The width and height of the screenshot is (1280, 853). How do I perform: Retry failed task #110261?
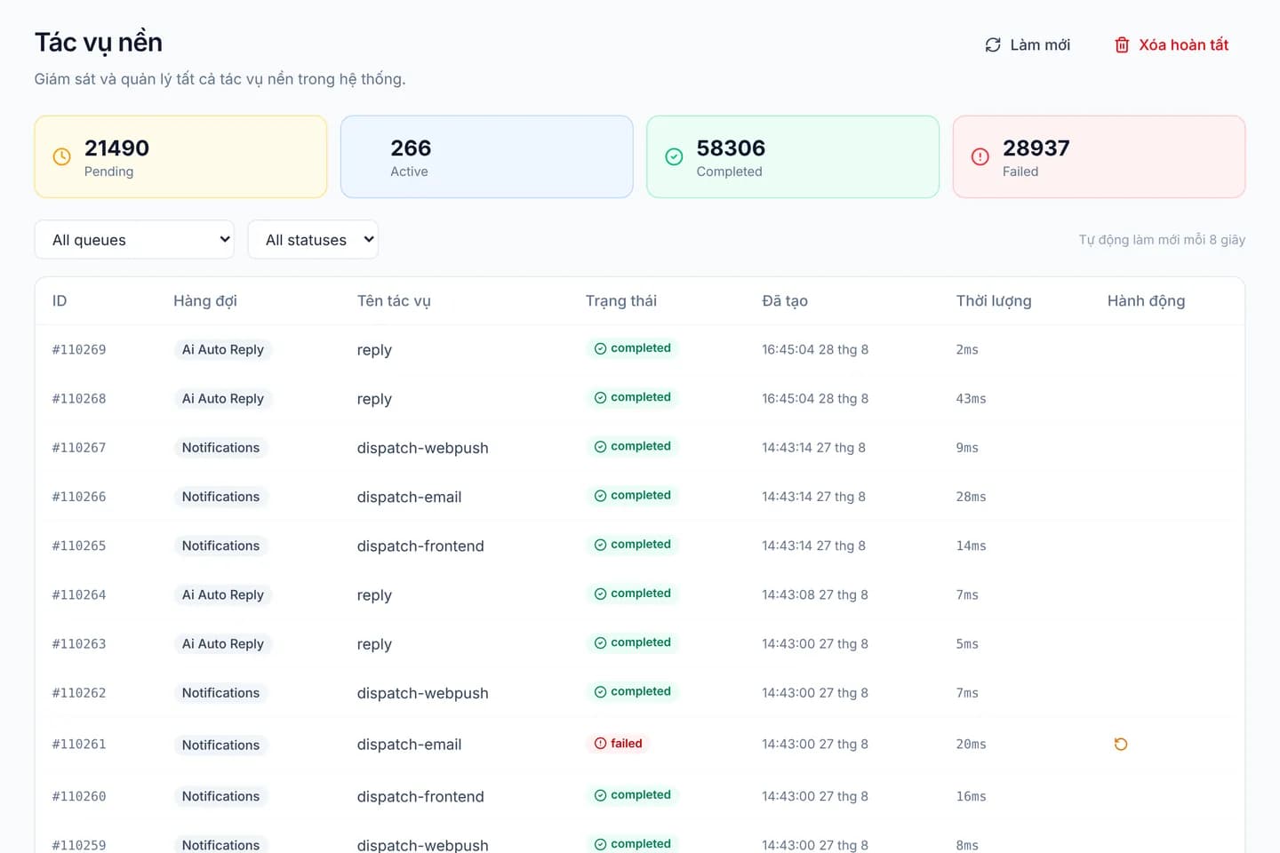(1121, 745)
